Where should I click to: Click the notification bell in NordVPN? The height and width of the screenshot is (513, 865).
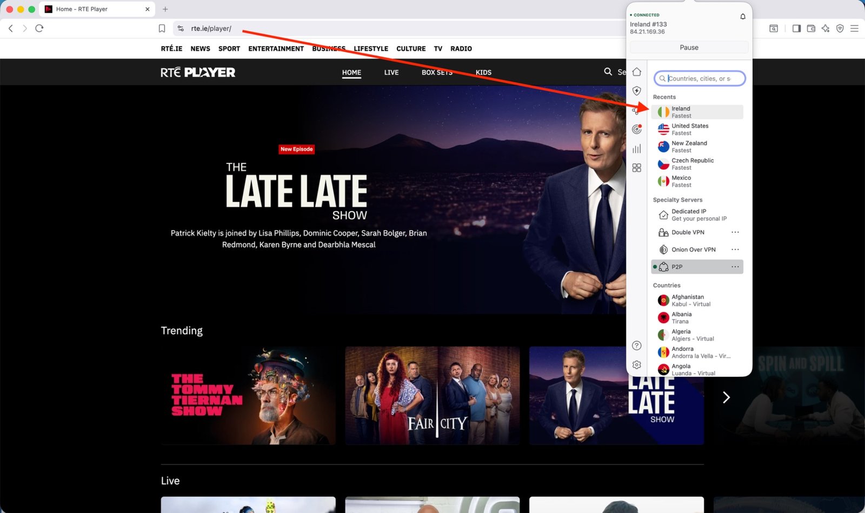point(743,16)
